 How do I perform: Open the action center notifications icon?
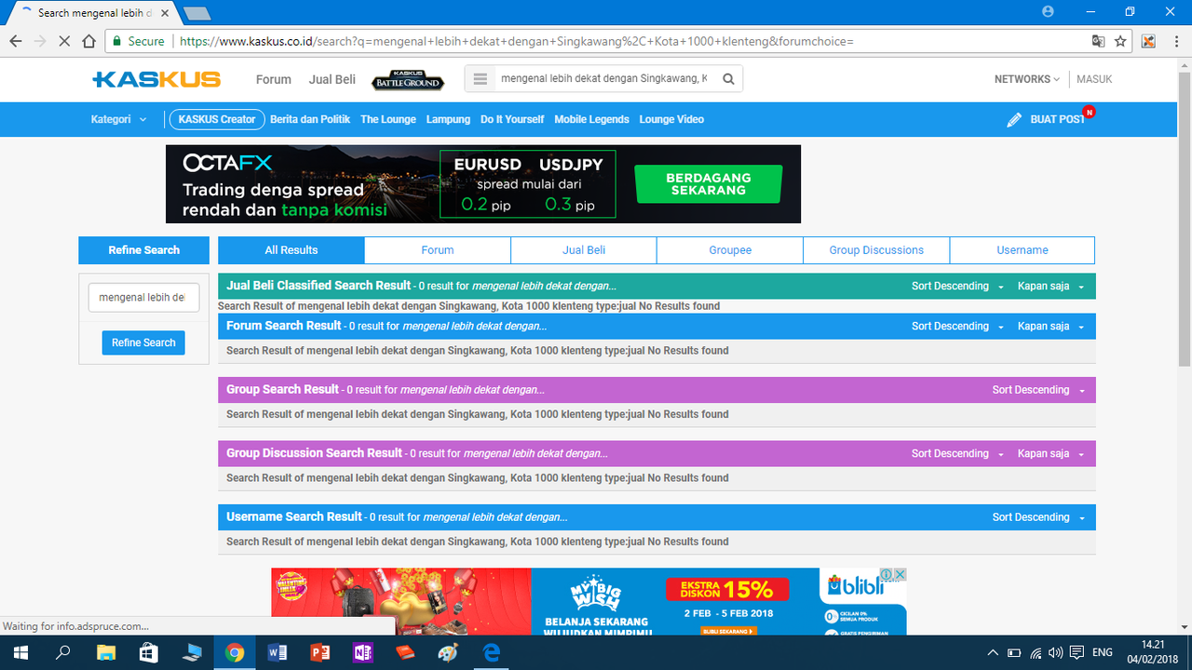[1077, 652]
